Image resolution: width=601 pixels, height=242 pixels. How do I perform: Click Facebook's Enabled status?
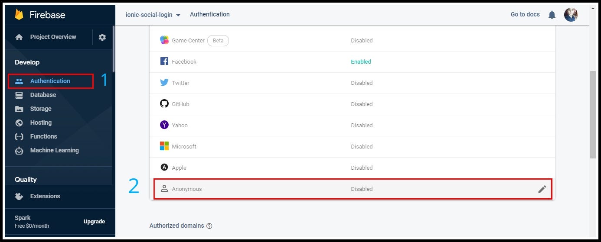click(361, 61)
